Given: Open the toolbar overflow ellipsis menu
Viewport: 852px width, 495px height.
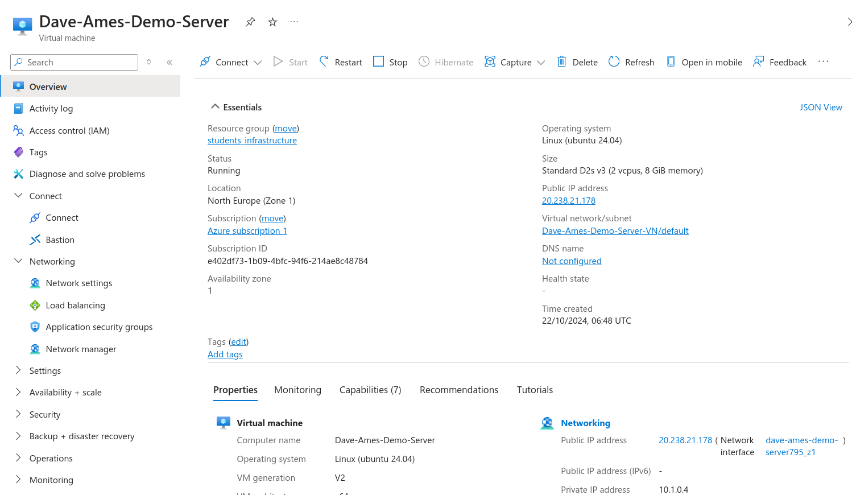Looking at the screenshot, I should point(824,61).
